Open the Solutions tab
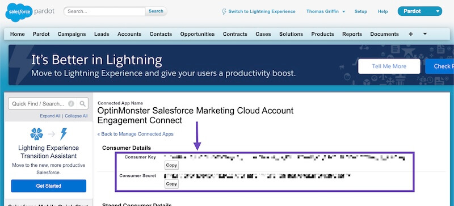This screenshot has width=454, height=206. point(291,34)
